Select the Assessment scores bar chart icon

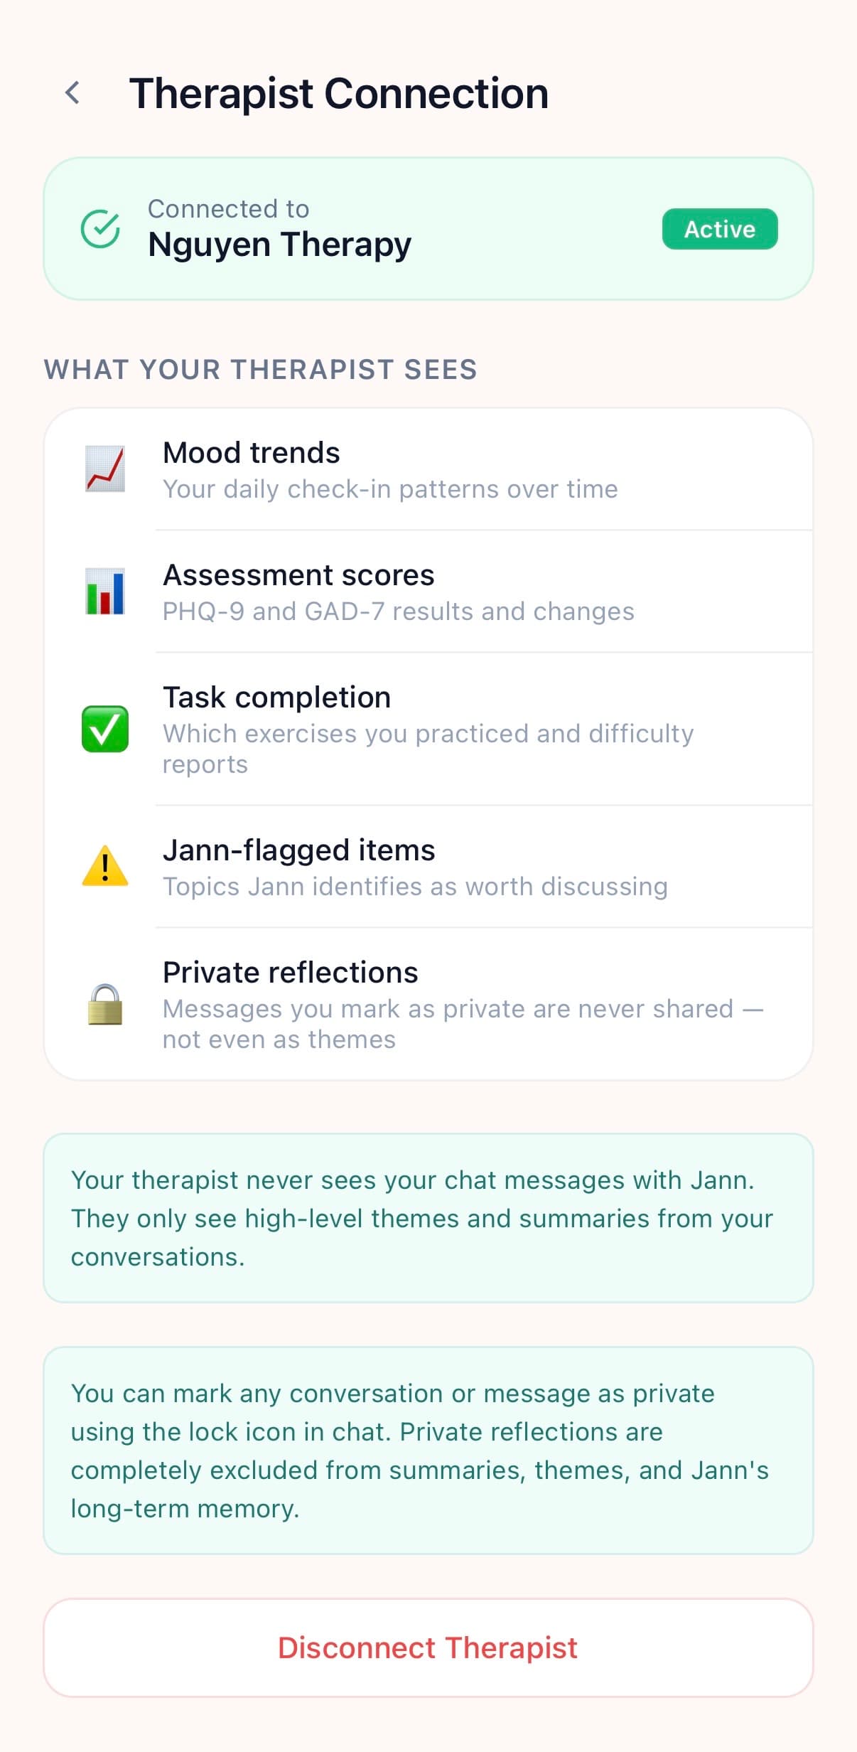pos(106,593)
